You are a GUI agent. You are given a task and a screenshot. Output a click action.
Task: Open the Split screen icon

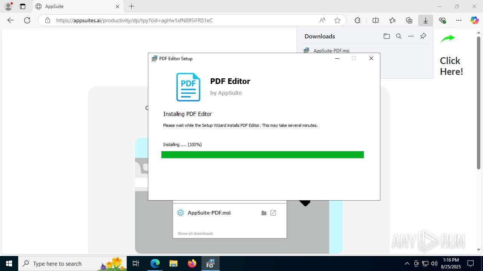(375, 20)
